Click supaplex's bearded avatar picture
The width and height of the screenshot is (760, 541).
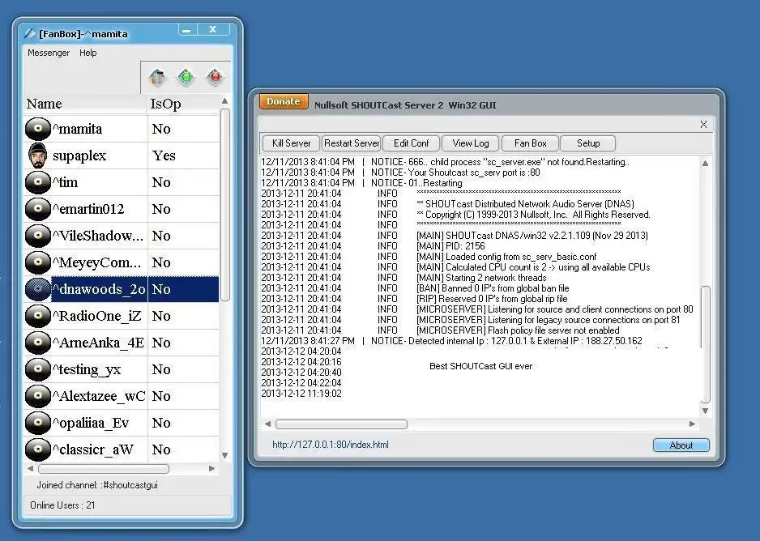(x=38, y=155)
